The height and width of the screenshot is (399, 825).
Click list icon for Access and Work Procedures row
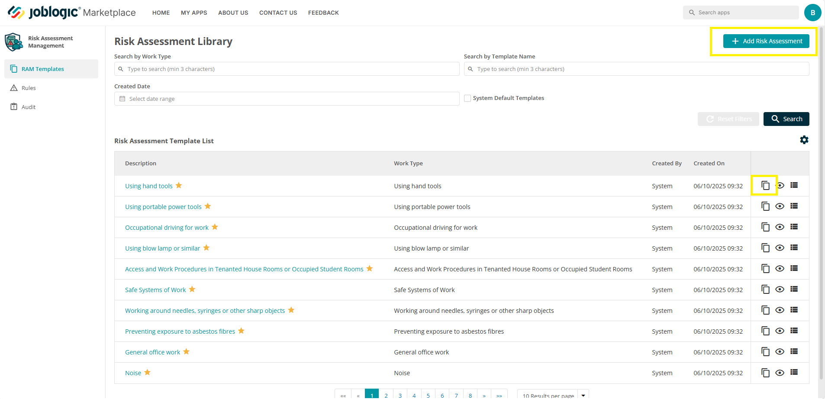(794, 268)
